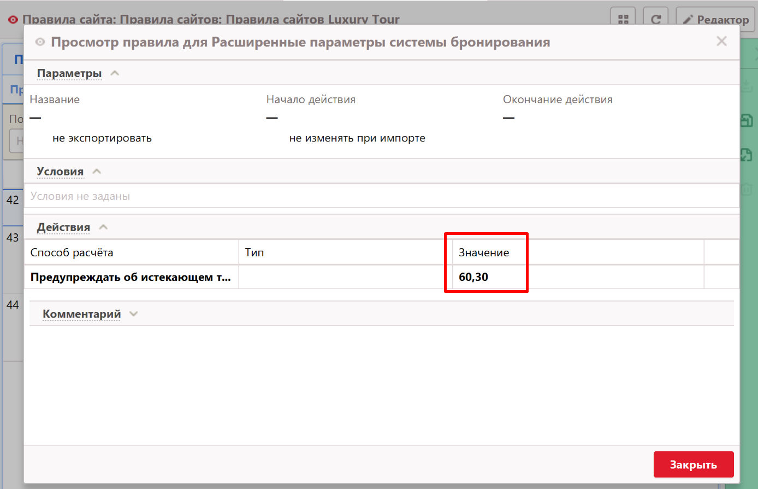Click the Значение column header
This screenshot has height=489, width=758.
point(484,252)
